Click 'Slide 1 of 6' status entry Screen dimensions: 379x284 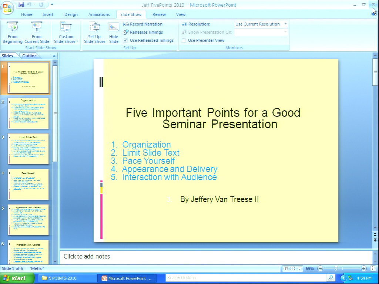(x=12, y=268)
